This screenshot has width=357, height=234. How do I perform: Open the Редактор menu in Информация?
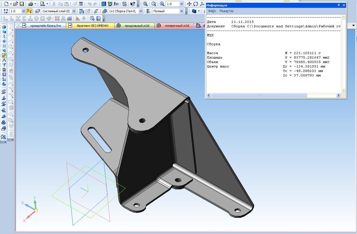[x=226, y=11]
